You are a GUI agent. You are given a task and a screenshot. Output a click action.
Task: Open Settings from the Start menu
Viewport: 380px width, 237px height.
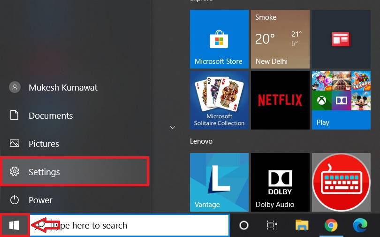75,172
